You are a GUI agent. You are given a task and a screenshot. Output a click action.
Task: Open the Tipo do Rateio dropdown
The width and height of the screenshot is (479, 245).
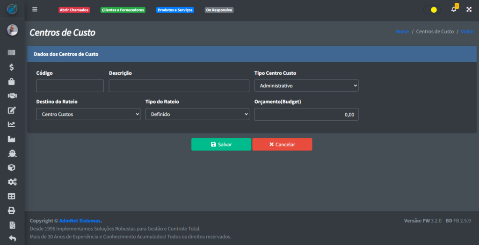[197, 114]
